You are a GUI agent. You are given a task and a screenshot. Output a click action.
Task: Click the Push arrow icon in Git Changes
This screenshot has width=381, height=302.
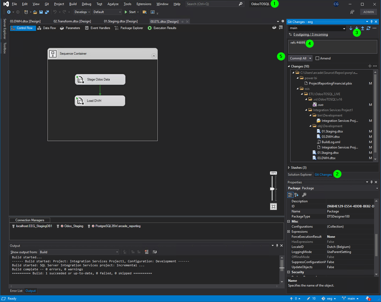363,28
